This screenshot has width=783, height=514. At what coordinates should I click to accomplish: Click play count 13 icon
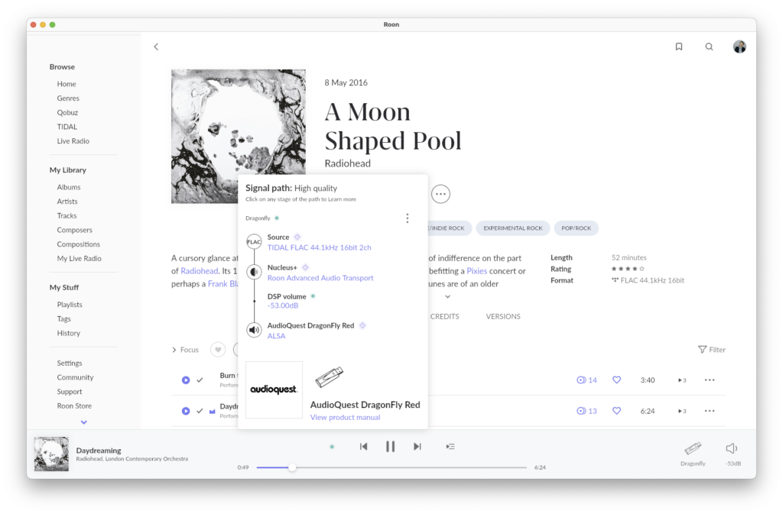tap(581, 411)
